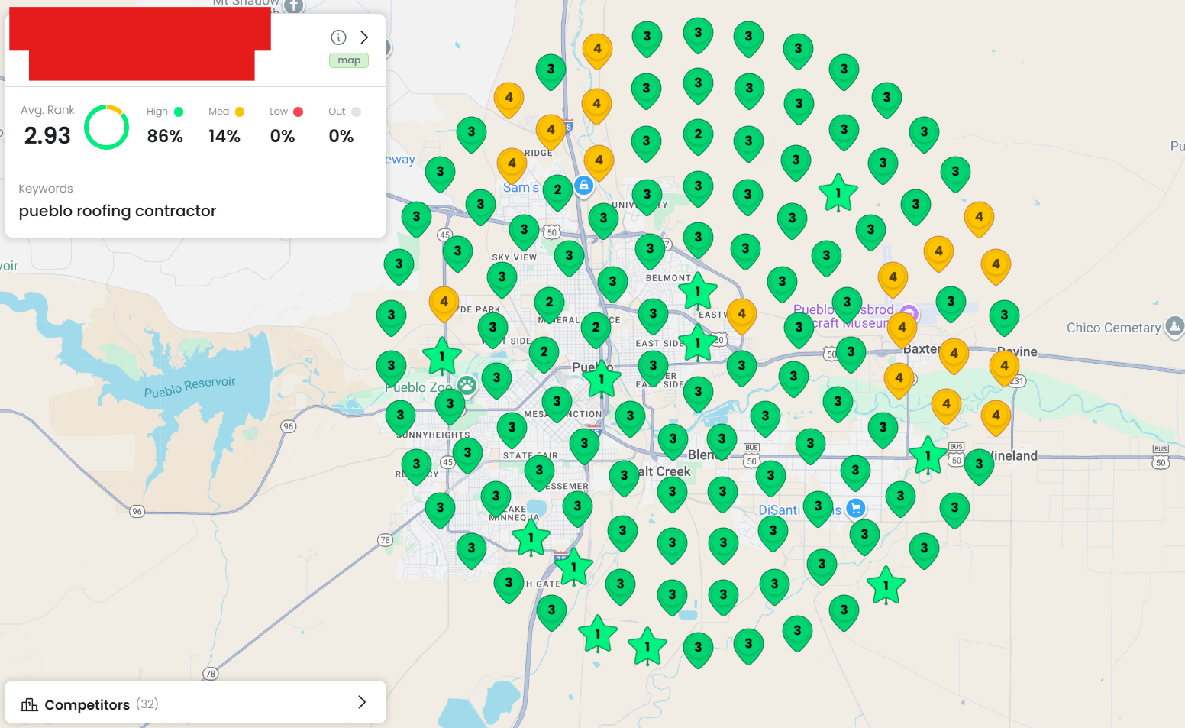Screen dimensions: 1185x728
Task: Click the DiSanti shopping cart map icon
Action: click(x=856, y=508)
